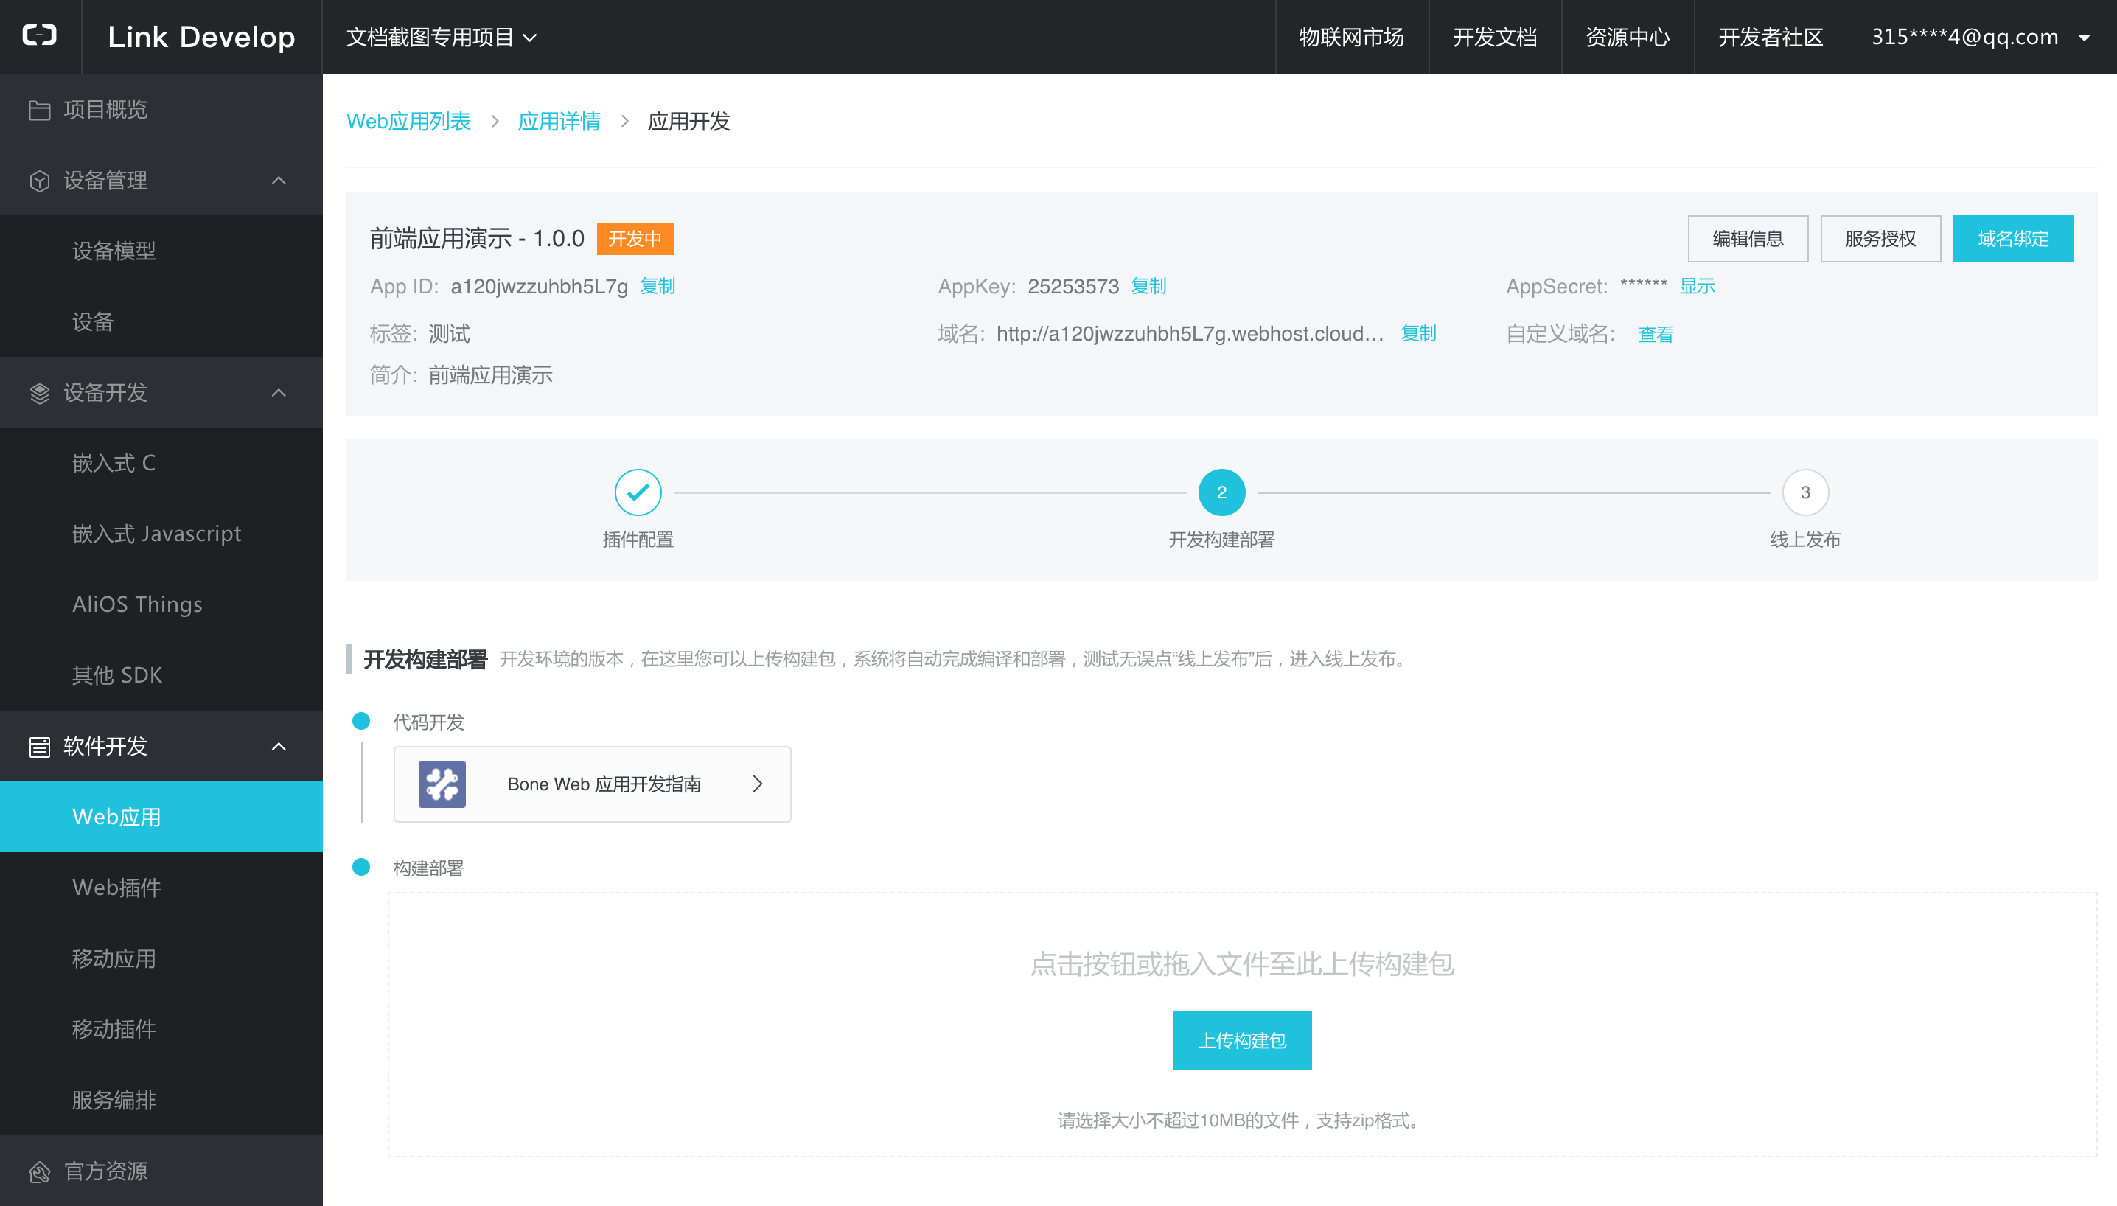2117x1206 pixels.
Task: Select 设备模型 in sidebar
Action: (x=161, y=251)
